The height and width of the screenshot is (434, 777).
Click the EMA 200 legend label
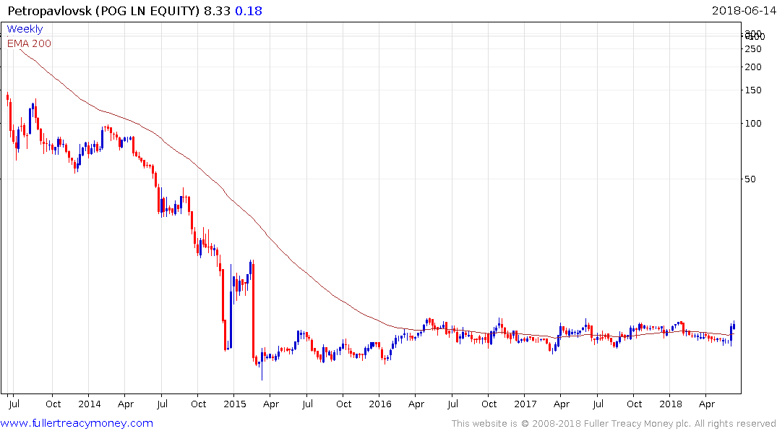pos(29,43)
